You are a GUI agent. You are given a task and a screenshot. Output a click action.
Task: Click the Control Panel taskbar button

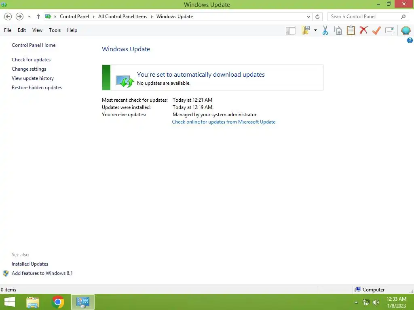click(83, 302)
